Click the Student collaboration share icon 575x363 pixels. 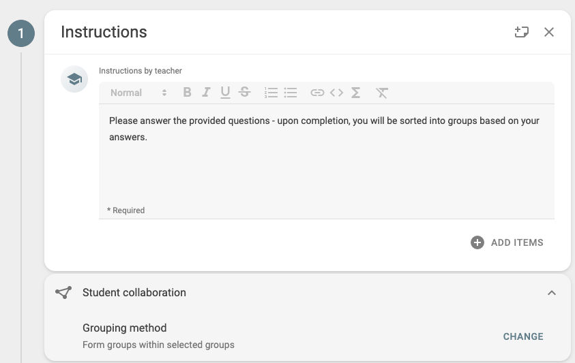(x=63, y=293)
